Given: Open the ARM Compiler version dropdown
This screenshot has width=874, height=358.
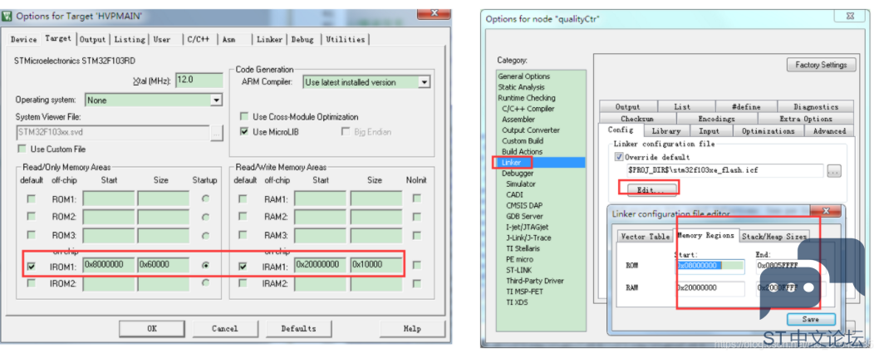Looking at the screenshot, I should (x=425, y=82).
